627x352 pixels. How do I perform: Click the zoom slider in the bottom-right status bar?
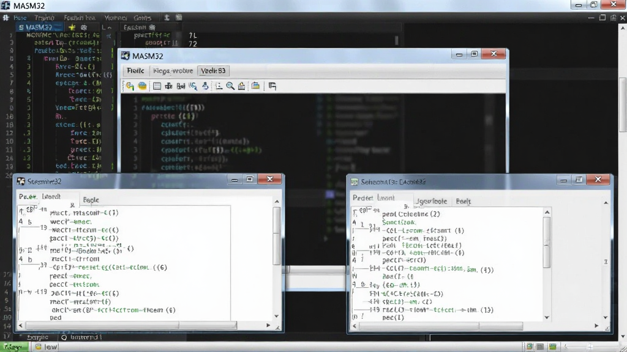pyautogui.click(x=590, y=346)
